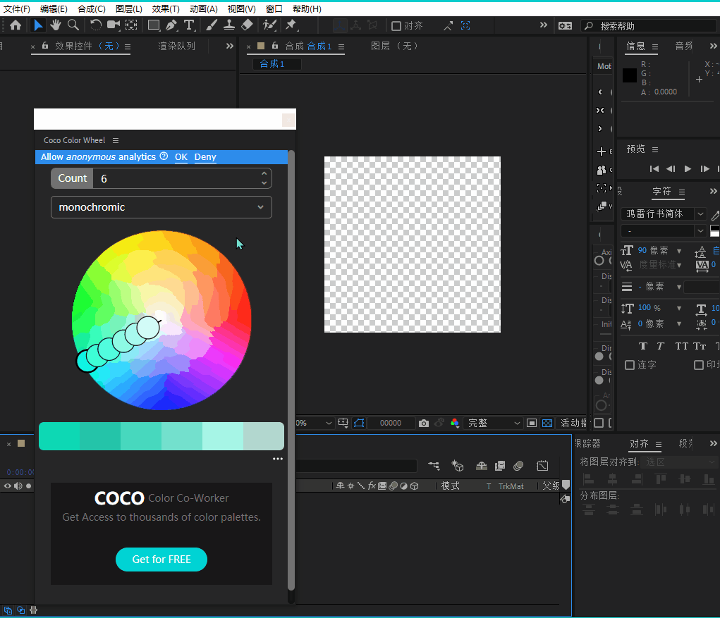
Task: Select the Brush tool
Action: pyautogui.click(x=212, y=25)
